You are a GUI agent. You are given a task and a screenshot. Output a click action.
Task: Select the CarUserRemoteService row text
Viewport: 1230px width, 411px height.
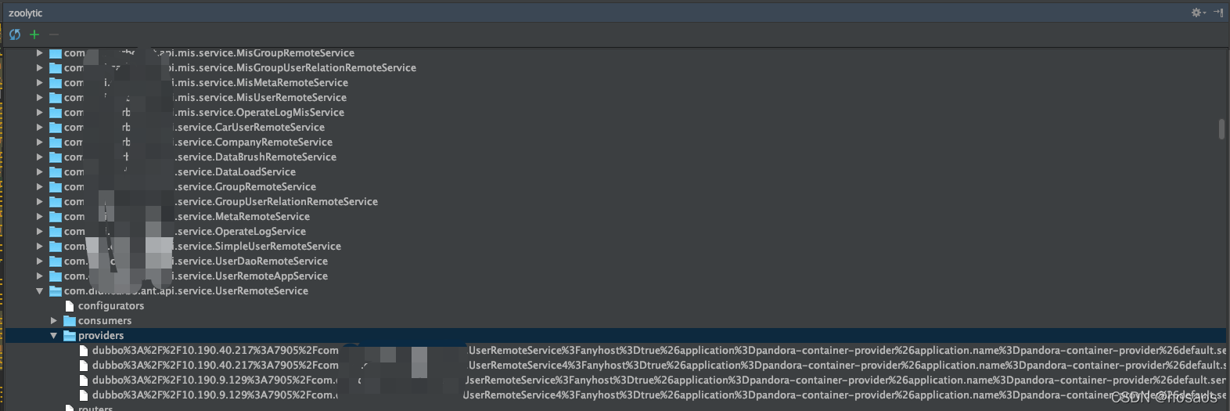[194, 128]
